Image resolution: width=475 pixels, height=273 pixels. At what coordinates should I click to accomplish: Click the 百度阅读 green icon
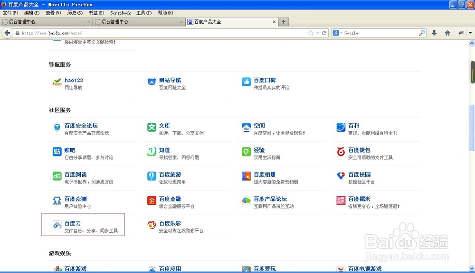point(57,176)
